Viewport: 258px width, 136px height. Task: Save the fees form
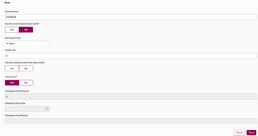pyautogui.click(x=251, y=132)
